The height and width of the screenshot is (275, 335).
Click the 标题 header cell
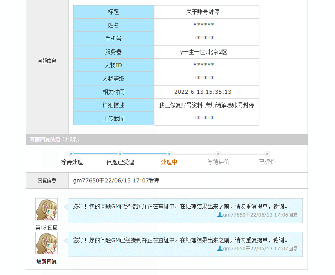click(114, 12)
